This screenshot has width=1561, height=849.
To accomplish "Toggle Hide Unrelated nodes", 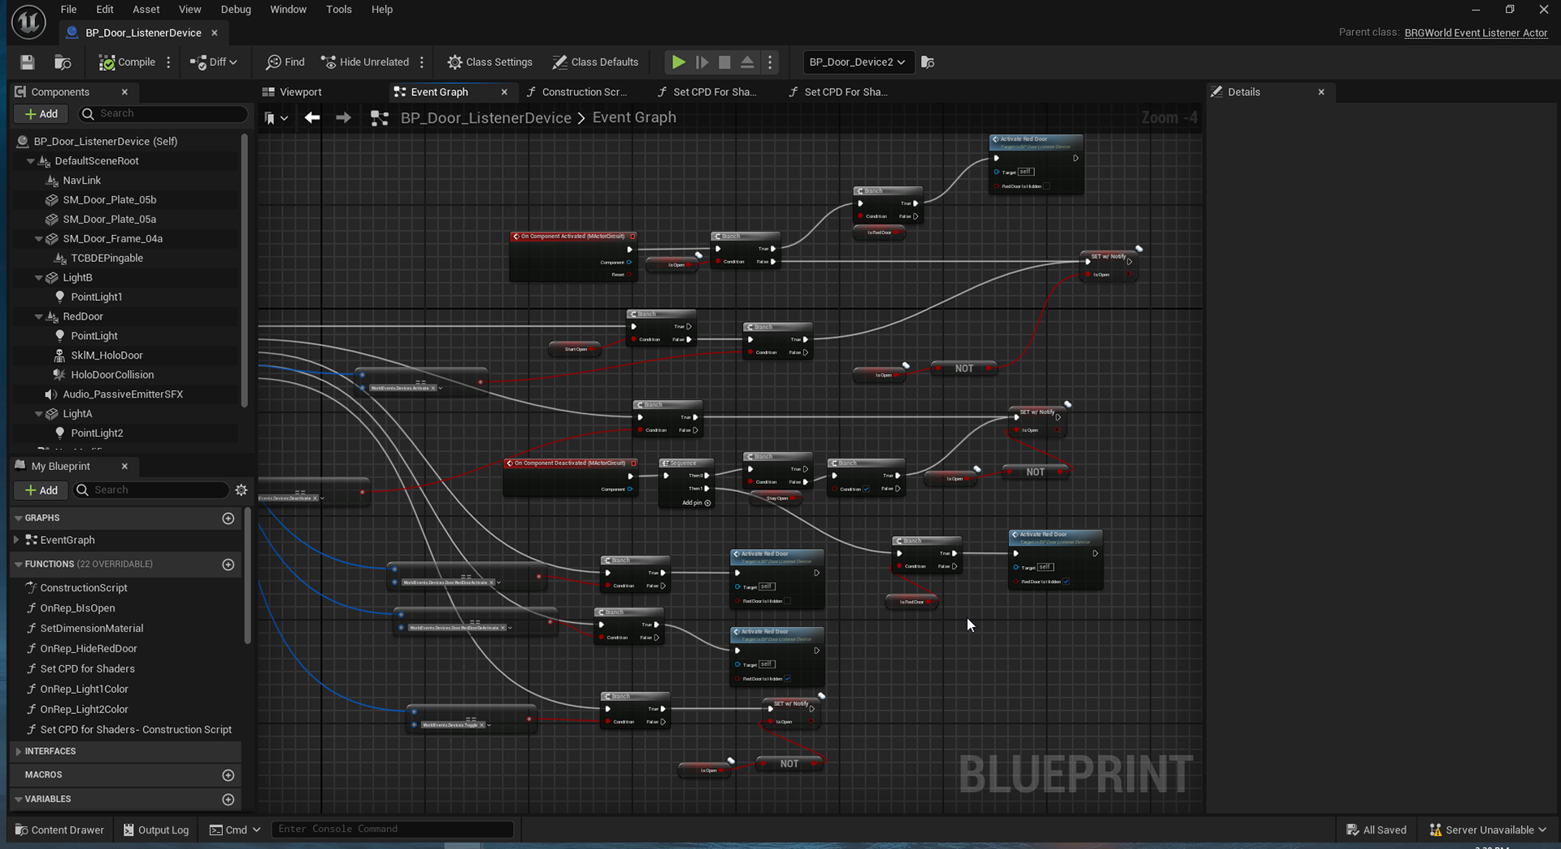I will pos(365,63).
